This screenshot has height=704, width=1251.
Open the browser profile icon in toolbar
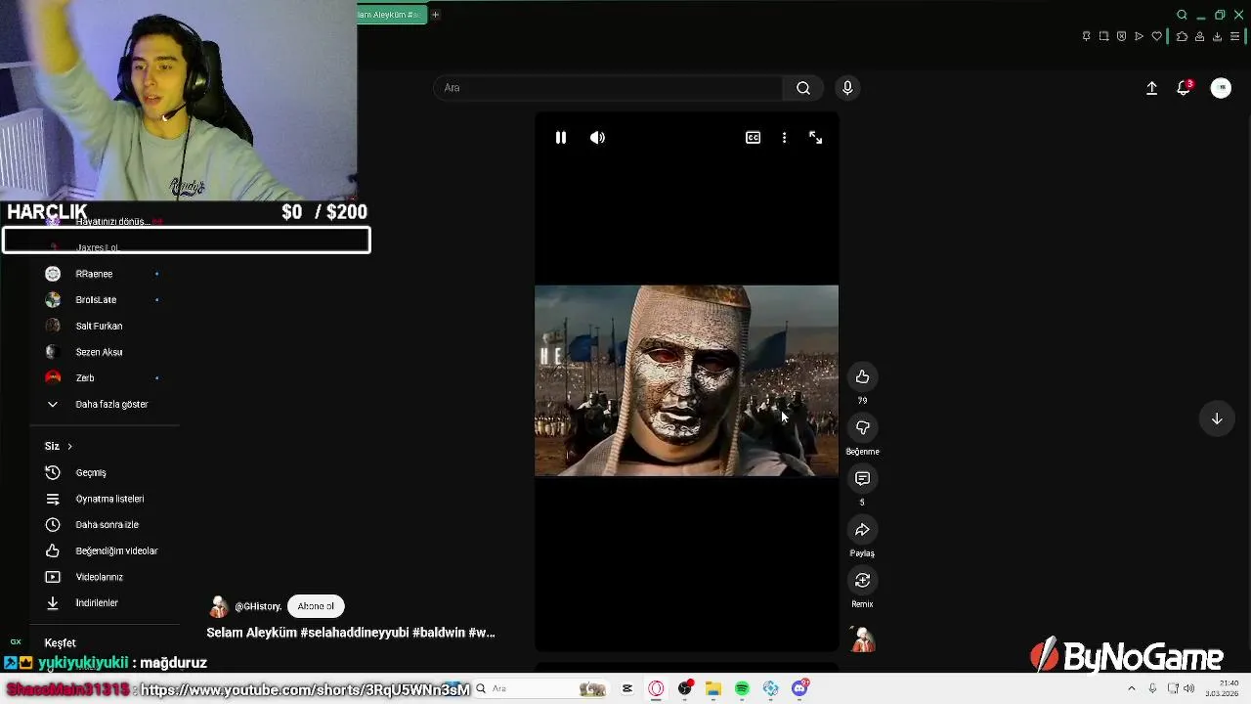point(1199,36)
